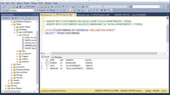This screenshot has height=95, width=170.
Task: Collapse the Tables node
Action: [x=12, y=24]
